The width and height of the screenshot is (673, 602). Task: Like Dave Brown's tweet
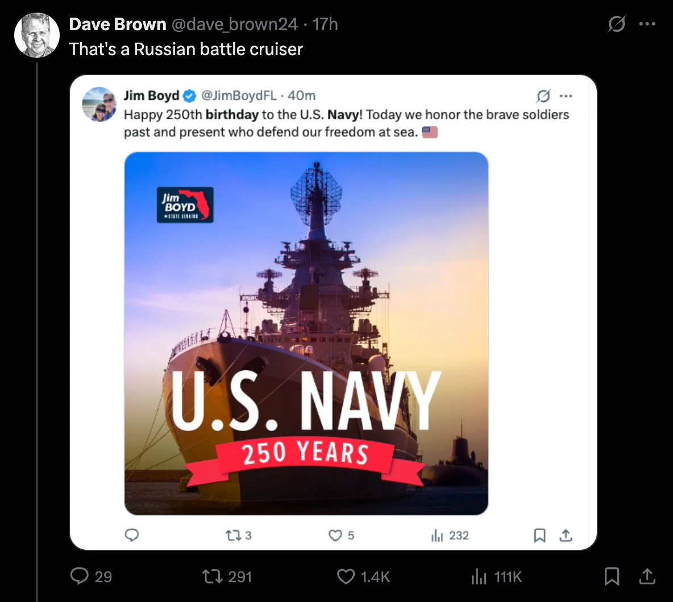click(x=346, y=576)
